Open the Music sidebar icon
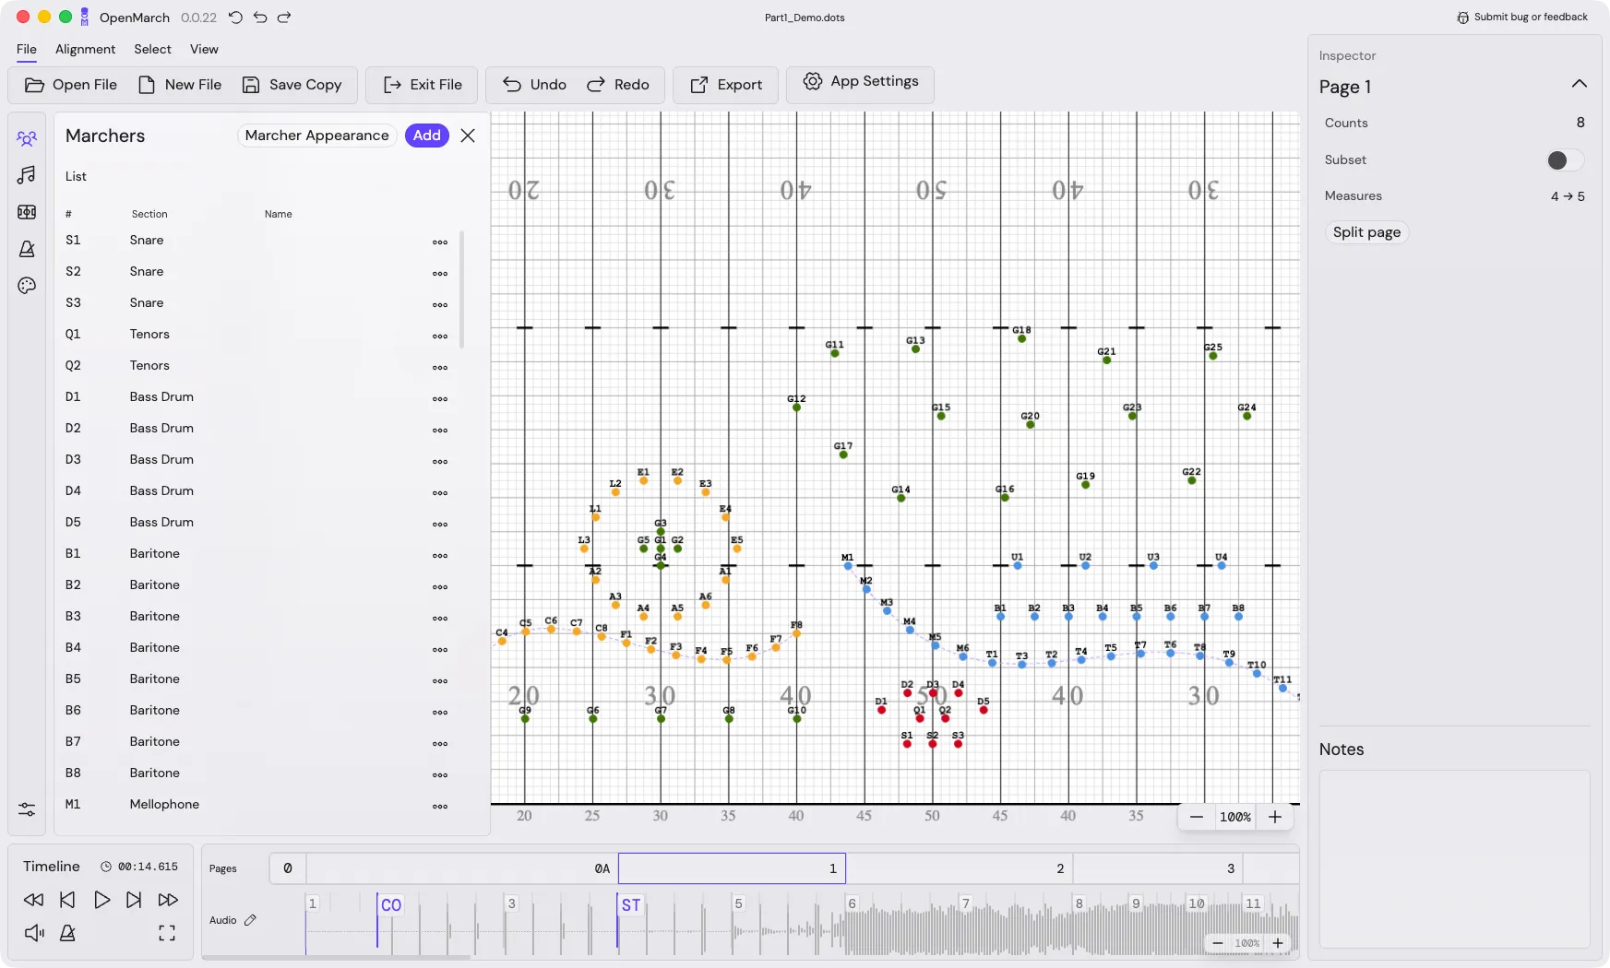1610x968 pixels. pyautogui.click(x=27, y=175)
